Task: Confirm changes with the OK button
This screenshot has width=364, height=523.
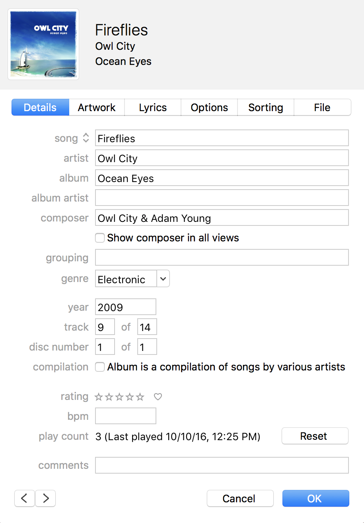Action: click(x=316, y=498)
